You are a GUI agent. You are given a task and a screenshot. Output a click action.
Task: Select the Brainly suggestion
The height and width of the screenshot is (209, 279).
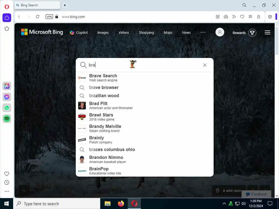coord(144,140)
